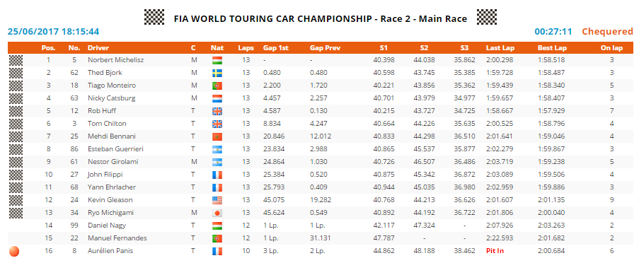Screen dimensions: 639x263
Task: Click the chequered flag icon in Rob Huff's row
Action: pos(16,111)
